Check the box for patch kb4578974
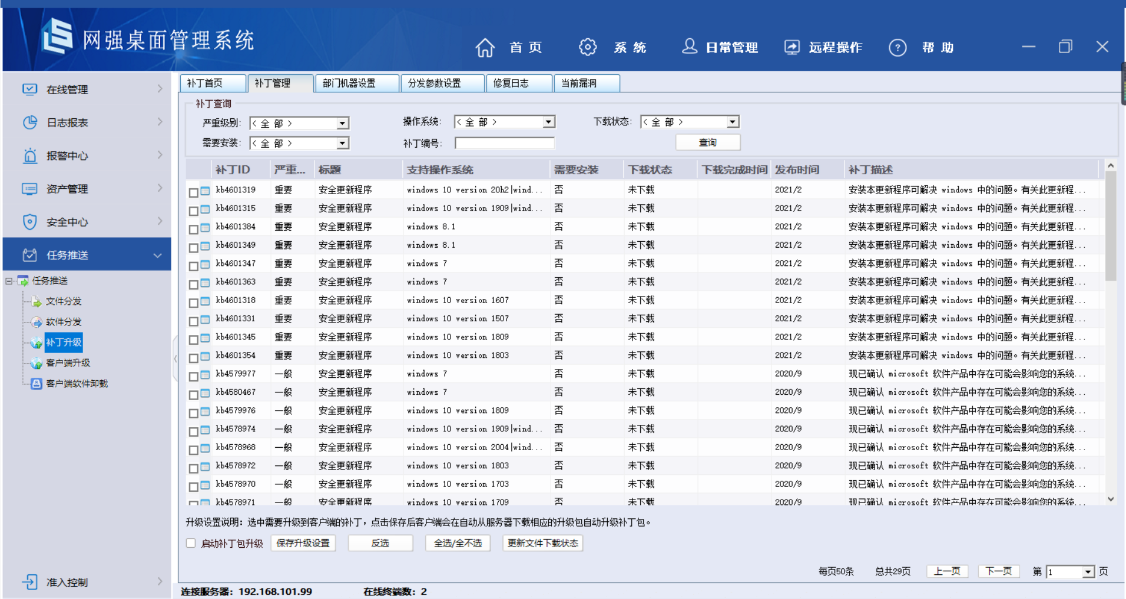Viewport: 1126px width, 599px height. tap(193, 431)
